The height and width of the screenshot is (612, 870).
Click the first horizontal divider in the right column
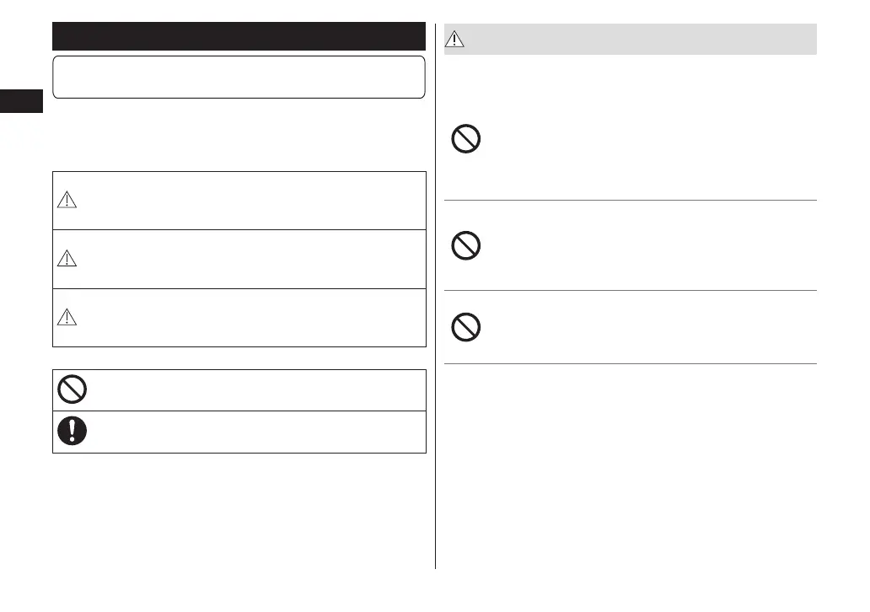click(x=631, y=201)
